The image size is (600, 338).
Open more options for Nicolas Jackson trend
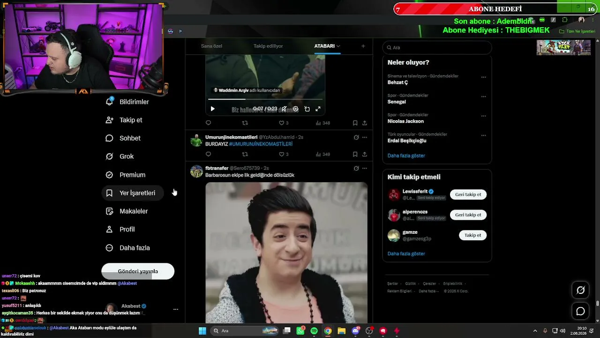pyautogui.click(x=483, y=116)
